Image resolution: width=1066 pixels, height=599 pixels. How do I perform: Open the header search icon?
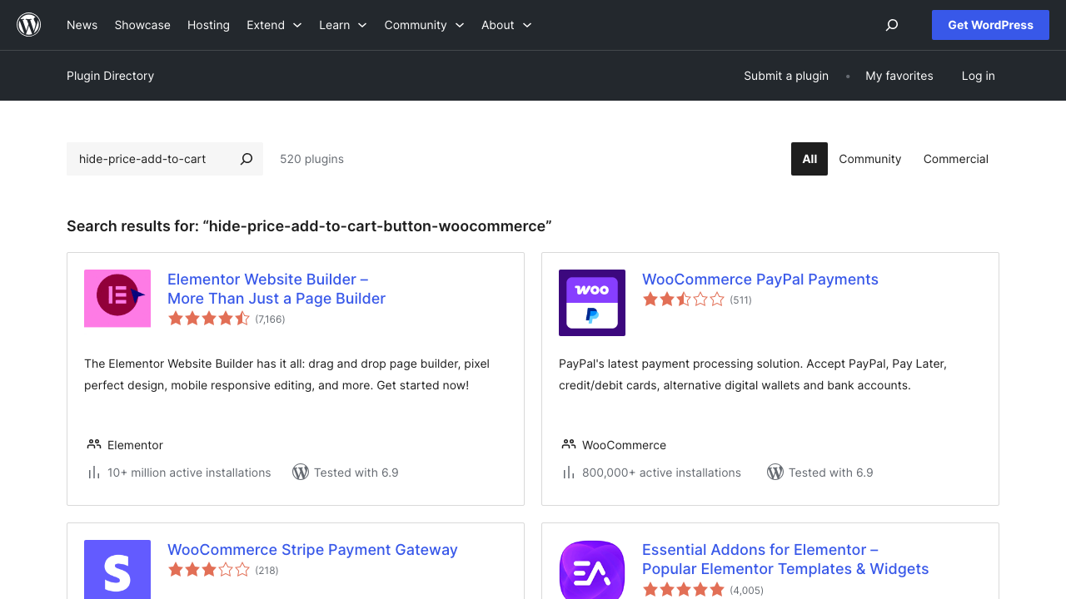(x=891, y=25)
